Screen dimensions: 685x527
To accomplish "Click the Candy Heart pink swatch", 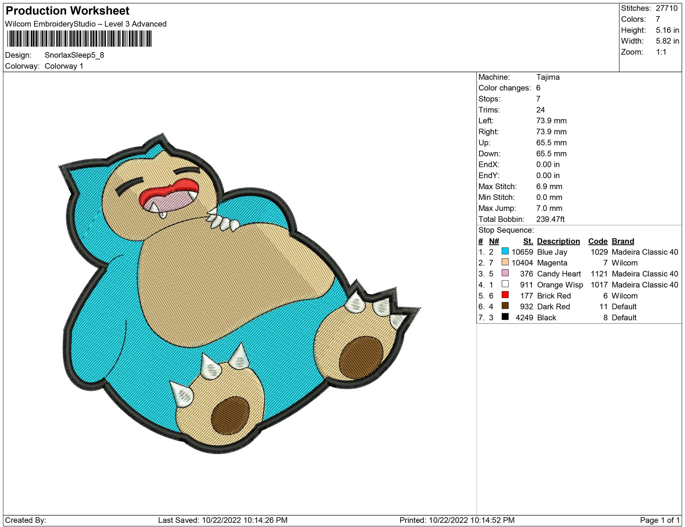I will [505, 273].
